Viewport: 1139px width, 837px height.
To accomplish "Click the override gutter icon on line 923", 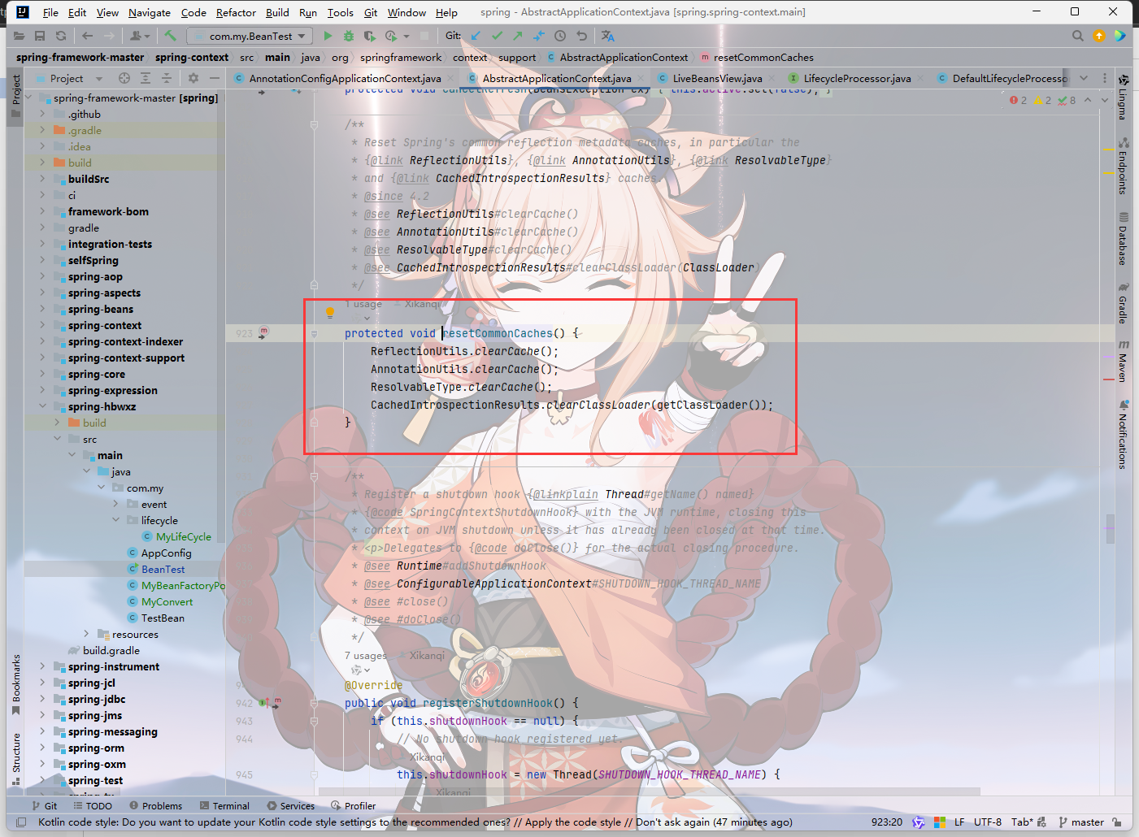I will (263, 332).
